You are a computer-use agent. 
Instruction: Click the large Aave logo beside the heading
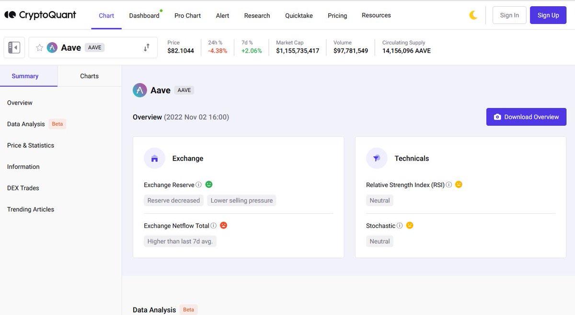pos(140,90)
